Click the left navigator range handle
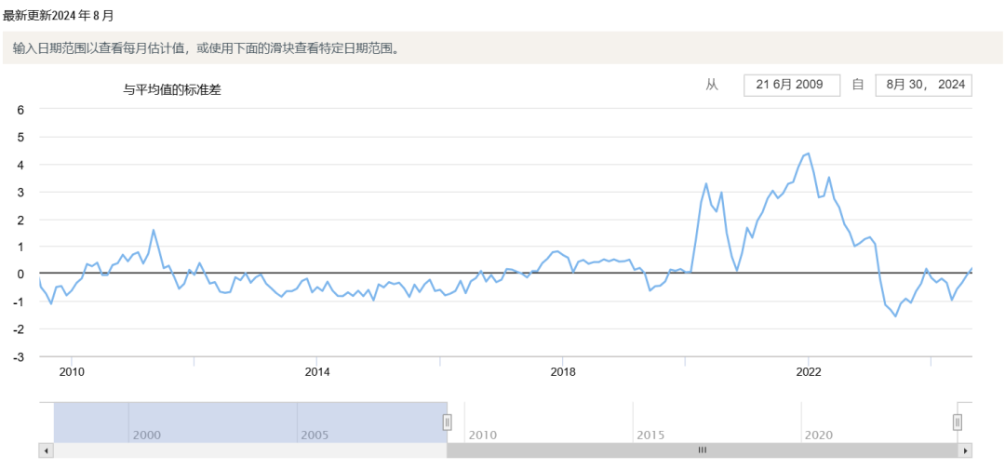1005x469 pixels. click(x=448, y=422)
